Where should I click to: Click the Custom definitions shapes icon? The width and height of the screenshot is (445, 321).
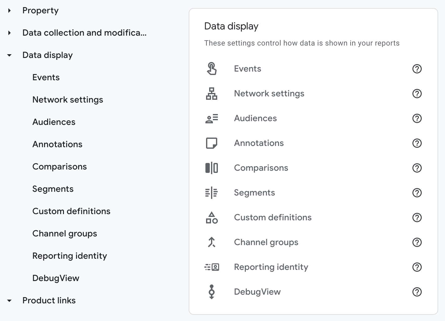pos(212,218)
